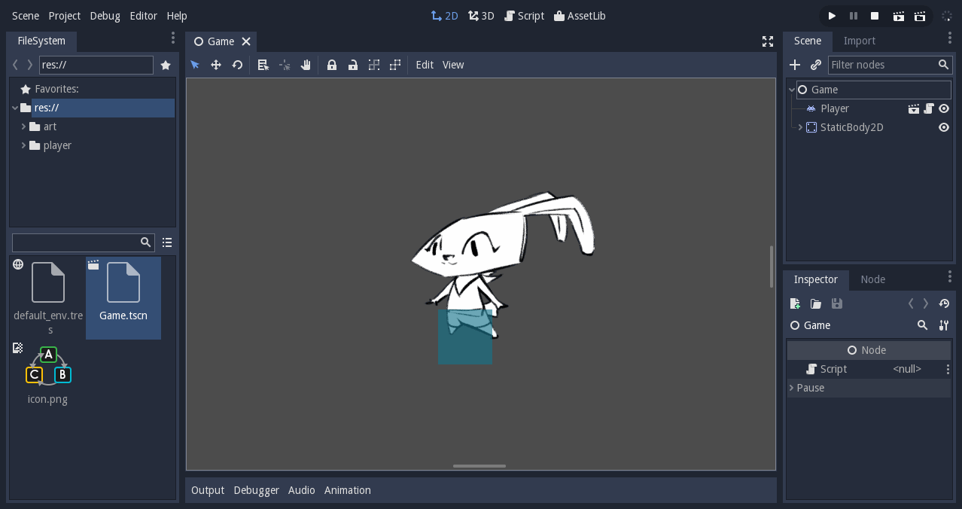Image resolution: width=962 pixels, height=509 pixels.
Task: Toggle StaticBody2D visibility
Action: 944,126
